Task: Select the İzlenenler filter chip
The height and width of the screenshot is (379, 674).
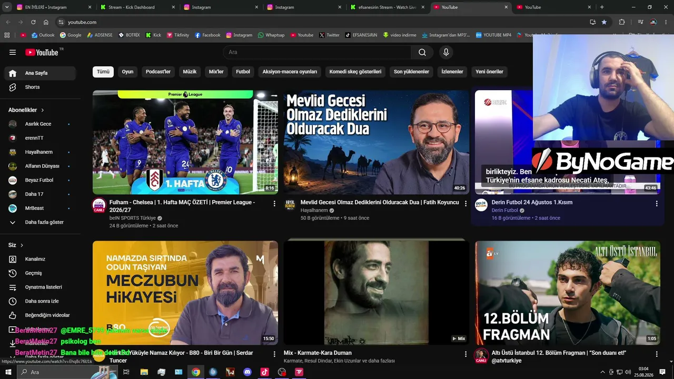Action: (452, 72)
